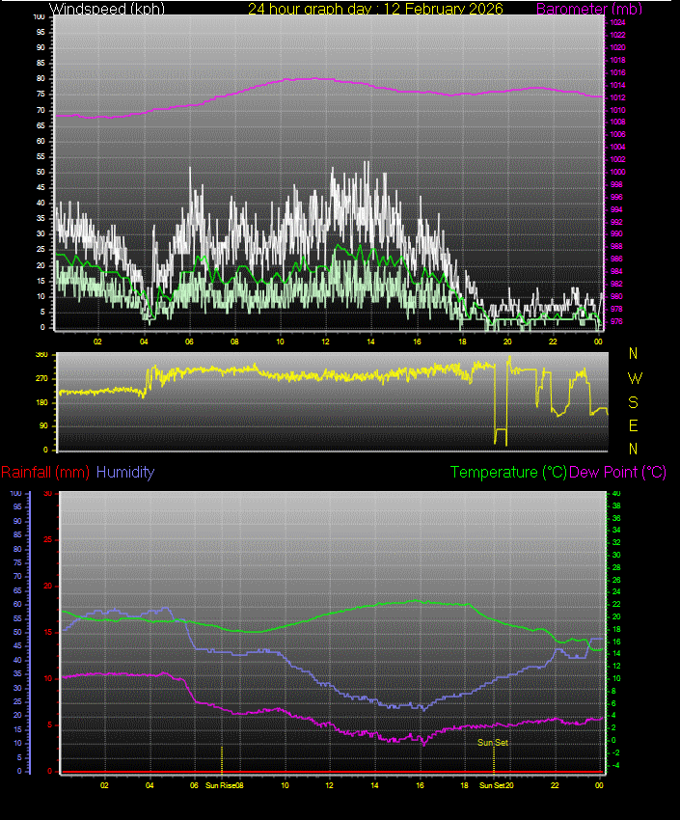The width and height of the screenshot is (680, 820).
Task: Click the 1012 value on barometer axis
Action: [618, 97]
